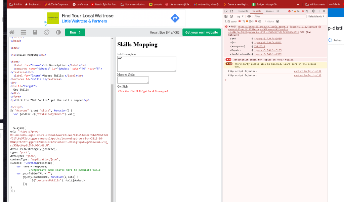Open the Bookmarks star bookmark
The width and height of the screenshot is (344, 202).
tap(33, 4)
